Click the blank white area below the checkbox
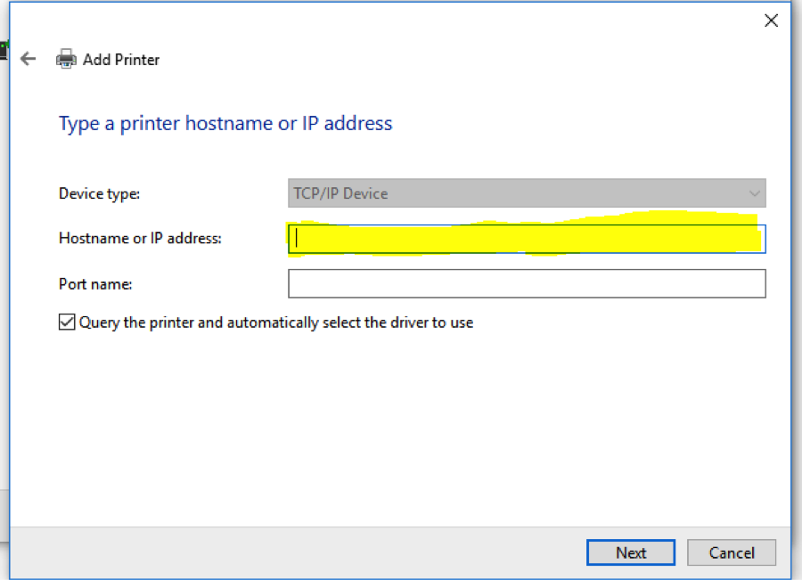This screenshot has height=580, width=802. pos(401,419)
